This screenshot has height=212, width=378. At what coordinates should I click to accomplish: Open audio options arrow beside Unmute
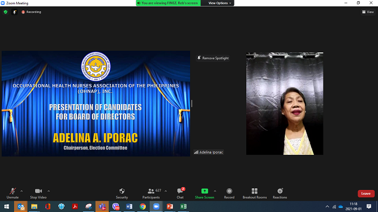tap(22, 191)
